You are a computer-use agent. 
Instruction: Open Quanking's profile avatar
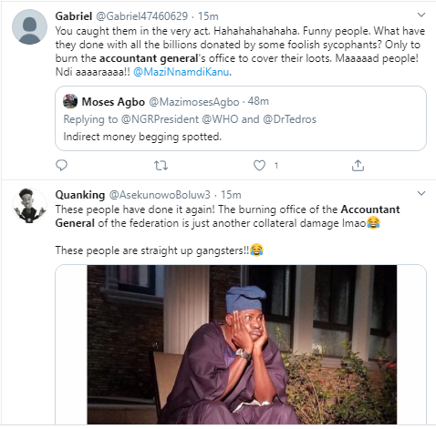click(29, 205)
